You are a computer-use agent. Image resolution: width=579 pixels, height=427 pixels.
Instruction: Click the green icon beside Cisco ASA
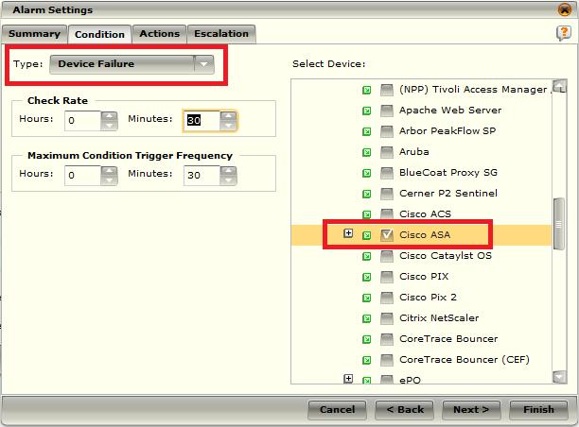(367, 235)
